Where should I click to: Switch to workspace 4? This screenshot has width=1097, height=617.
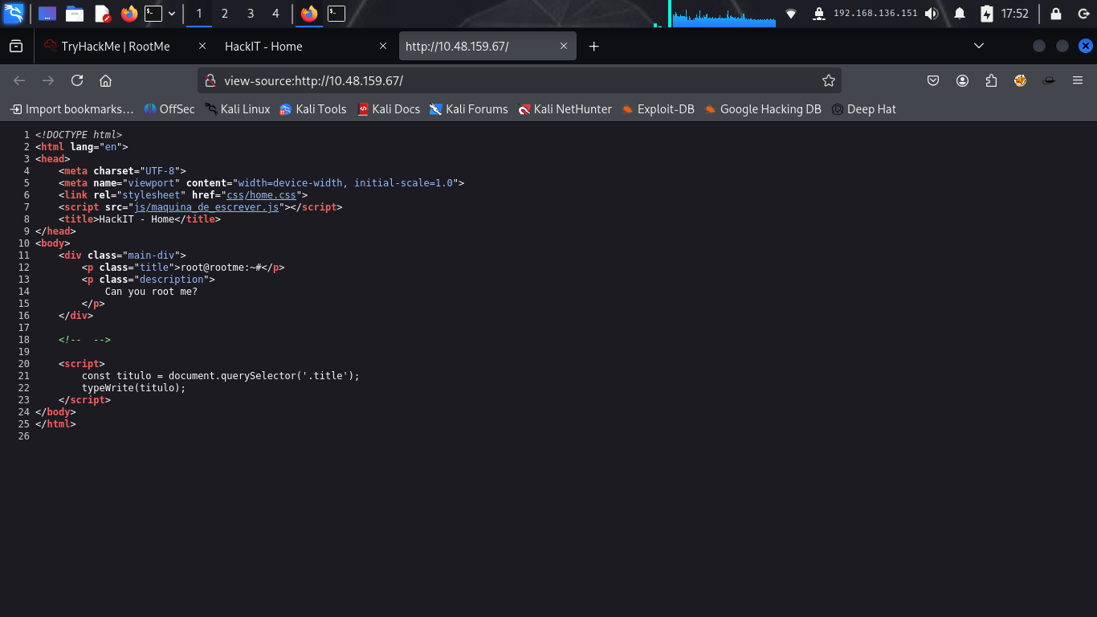click(x=276, y=14)
